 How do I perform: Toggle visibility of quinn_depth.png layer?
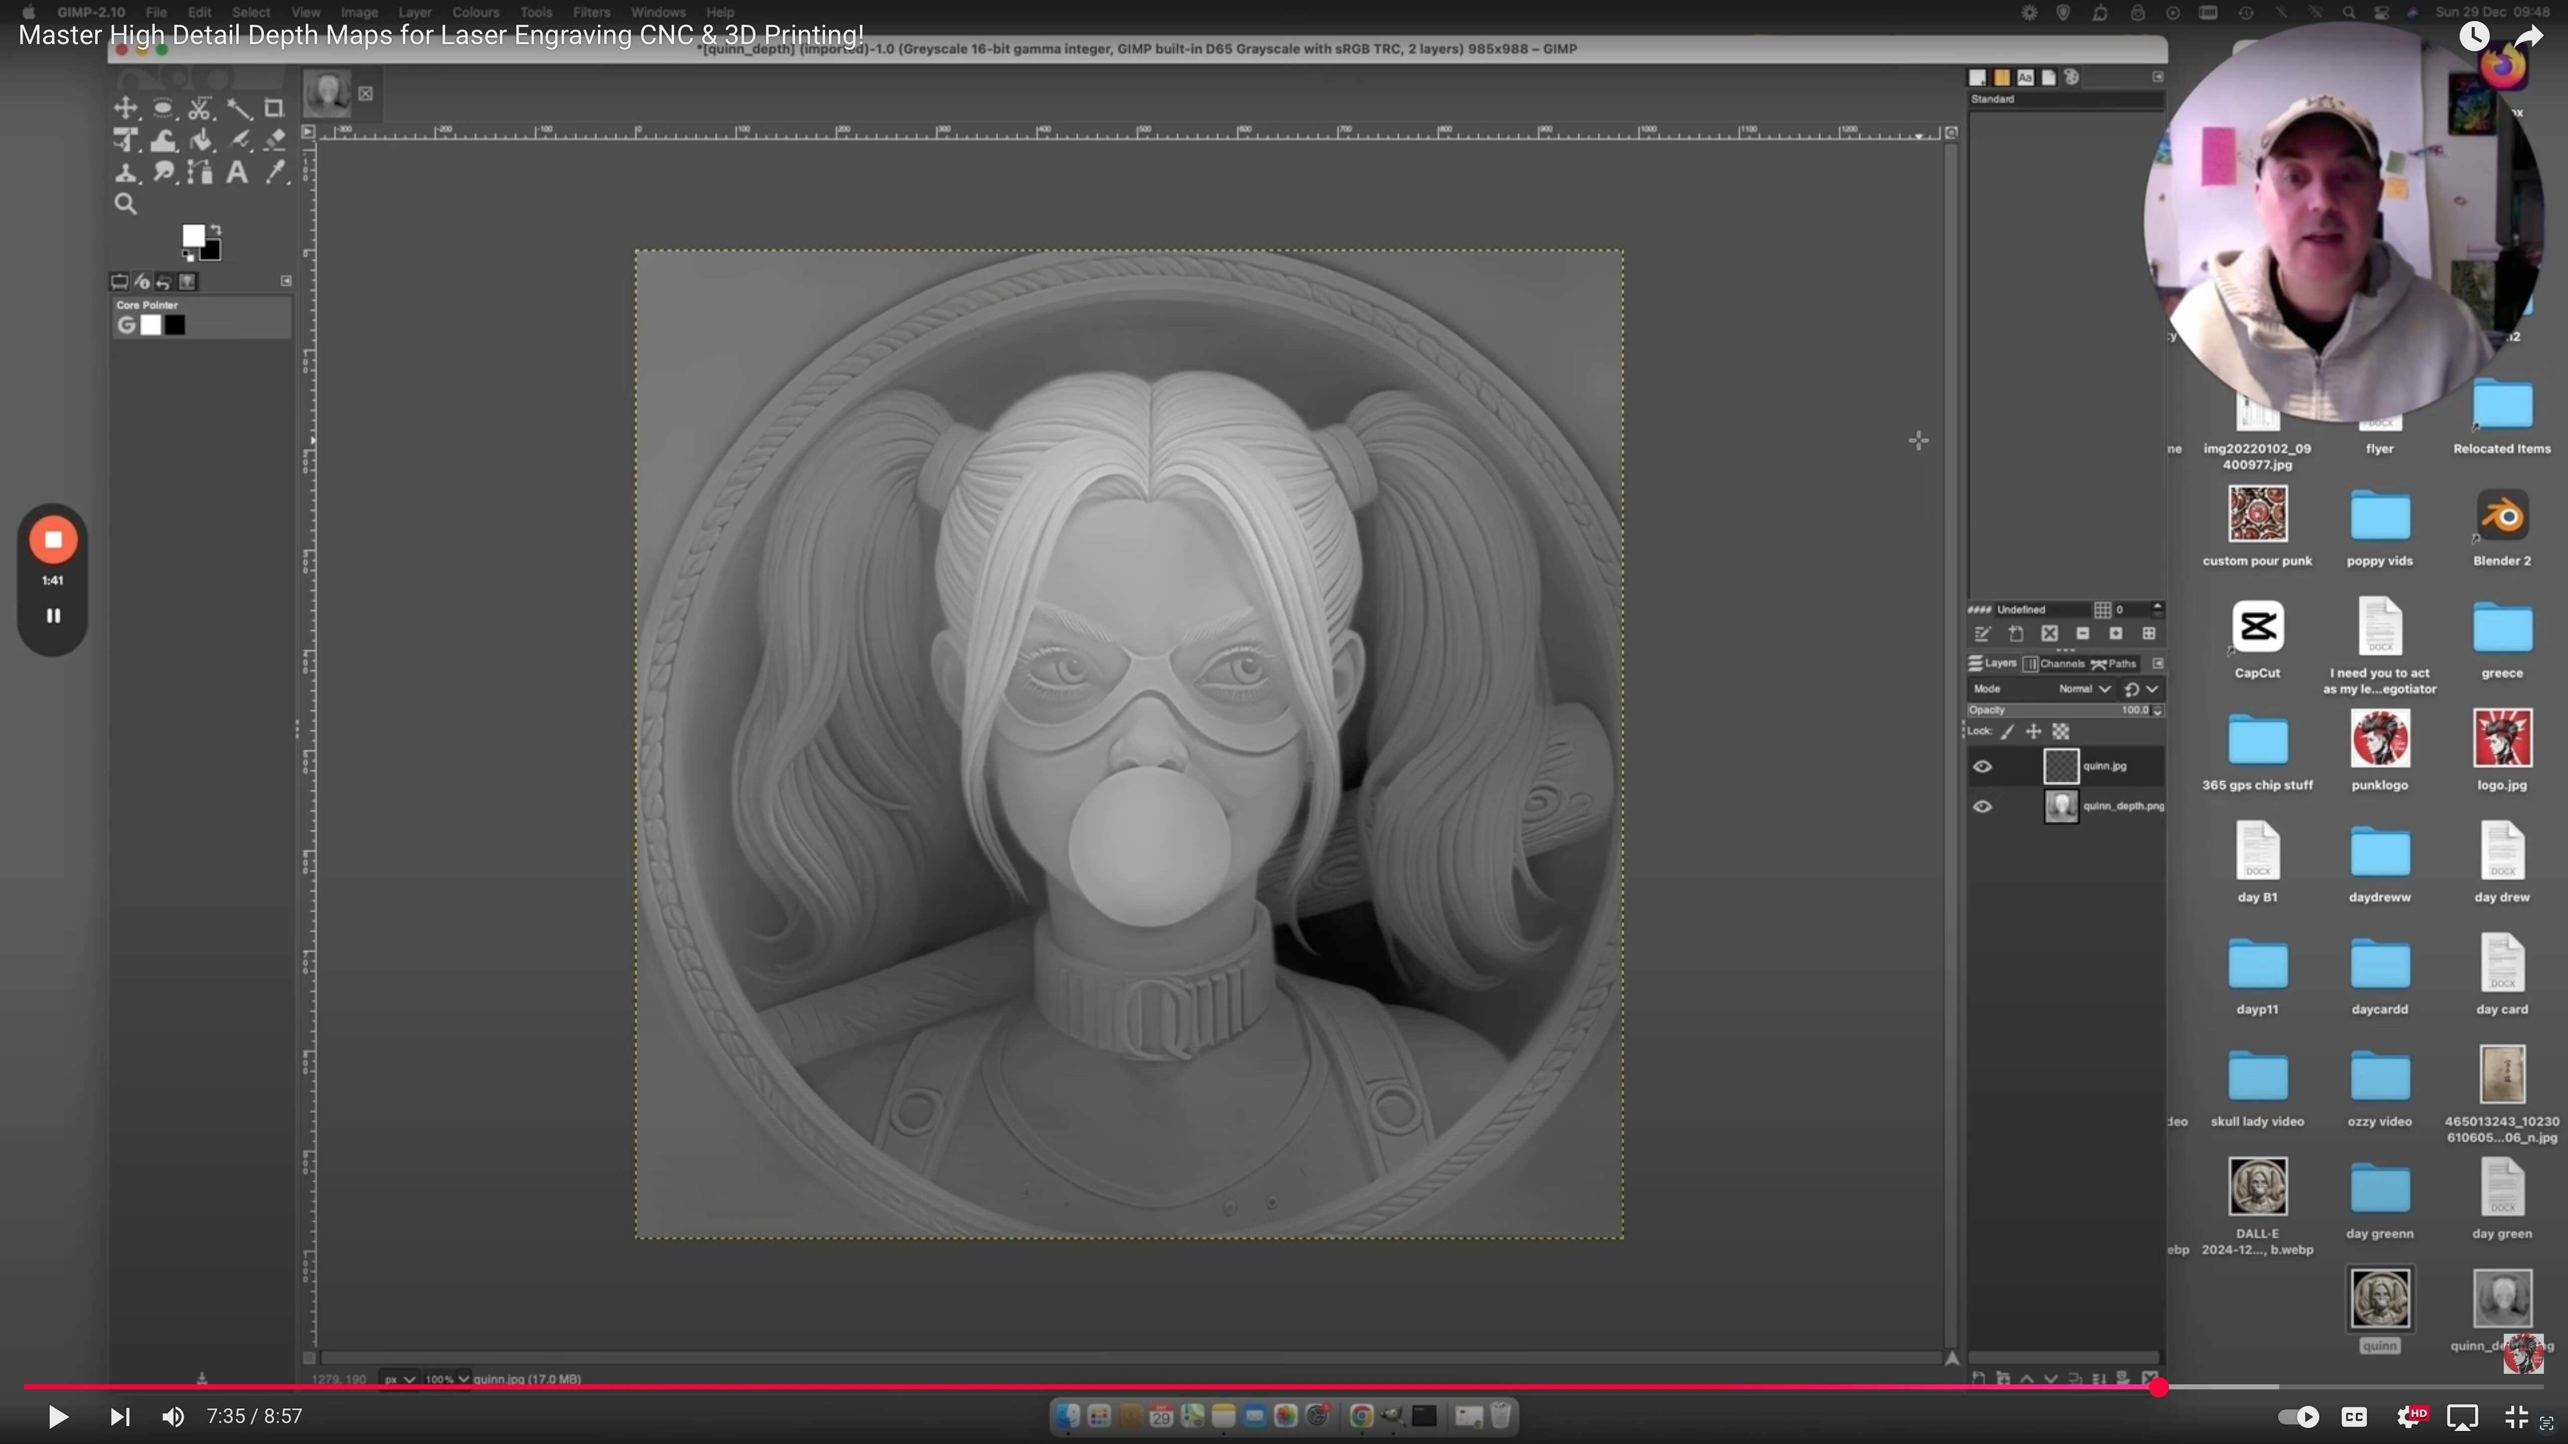[x=1982, y=806]
